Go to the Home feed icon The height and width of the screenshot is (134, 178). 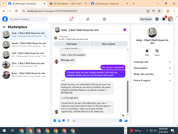pos(71,19)
